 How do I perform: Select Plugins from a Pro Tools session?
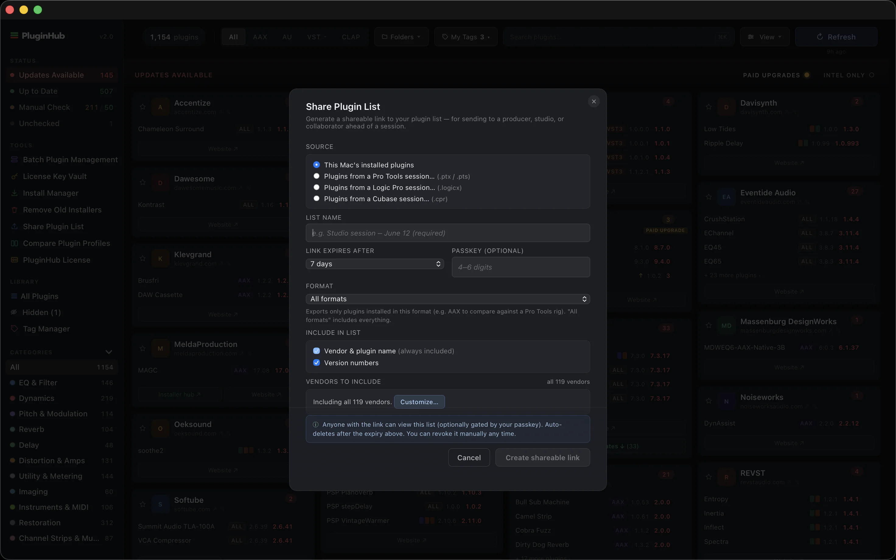317,176
